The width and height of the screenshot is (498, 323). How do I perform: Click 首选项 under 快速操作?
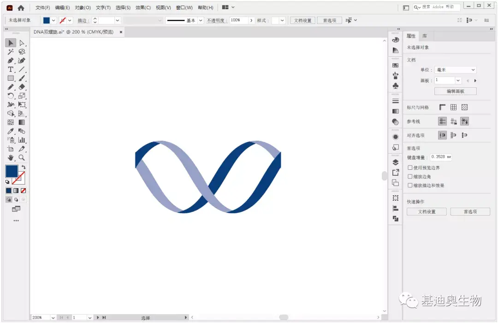click(x=470, y=212)
